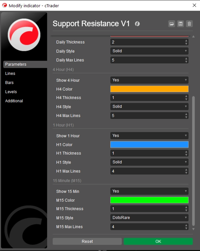Open the Show 4 Hour dropdown
The image size is (200, 251).
[149, 80]
